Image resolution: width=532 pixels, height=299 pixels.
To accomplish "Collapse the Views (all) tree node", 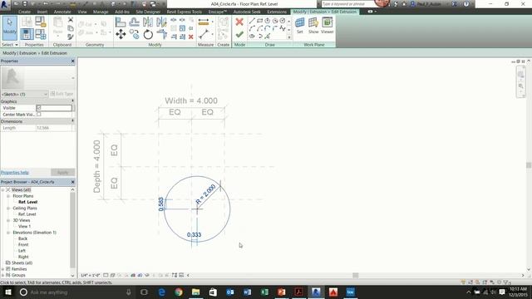I will (3, 190).
